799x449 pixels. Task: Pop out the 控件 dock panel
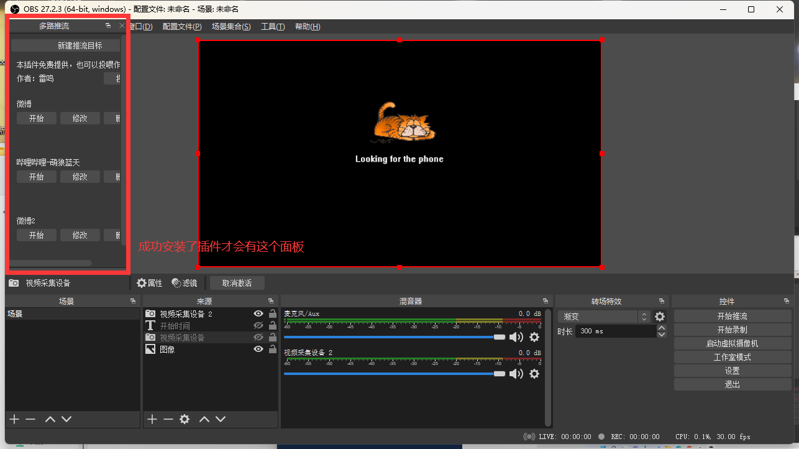coord(787,301)
